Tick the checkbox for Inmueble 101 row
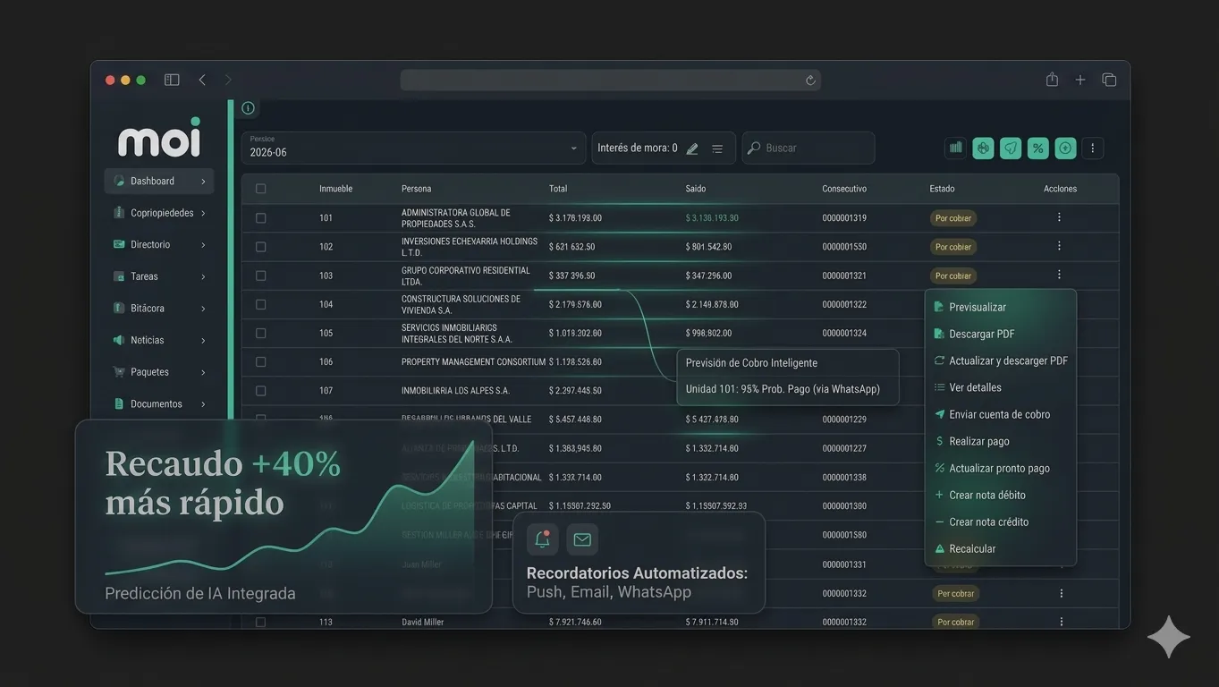 point(260,217)
